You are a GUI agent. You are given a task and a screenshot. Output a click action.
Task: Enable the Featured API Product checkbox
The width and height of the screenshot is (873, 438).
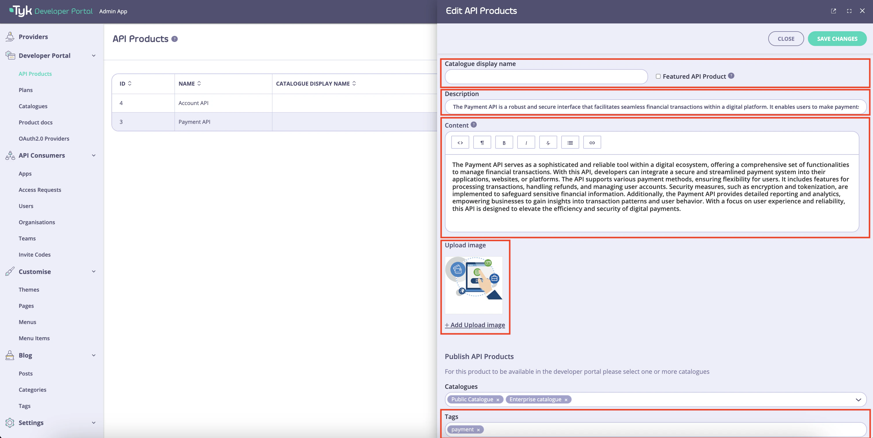pos(658,76)
